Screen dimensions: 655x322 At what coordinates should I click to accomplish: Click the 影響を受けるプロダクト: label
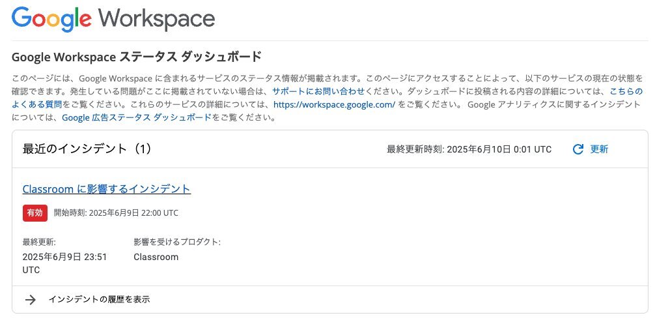pyautogui.click(x=177, y=242)
